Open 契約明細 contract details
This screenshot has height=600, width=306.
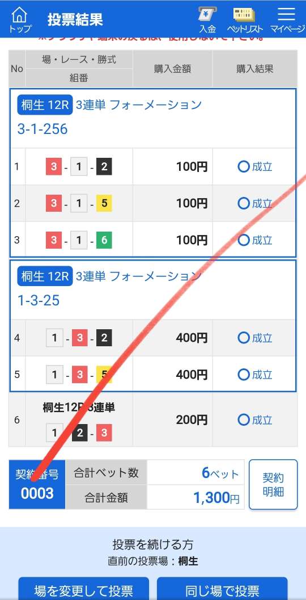pos(273,484)
